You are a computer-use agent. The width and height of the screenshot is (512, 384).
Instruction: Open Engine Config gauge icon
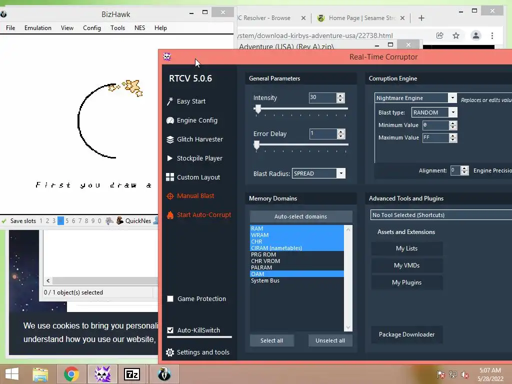pos(170,120)
